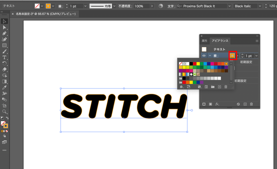Create a new color group folder

213,87
